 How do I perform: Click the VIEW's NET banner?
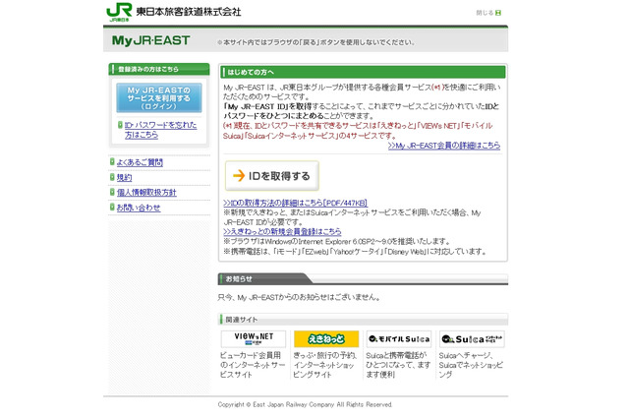(x=253, y=339)
